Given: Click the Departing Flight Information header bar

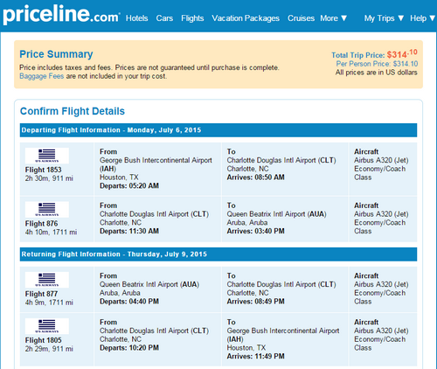Looking at the screenshot, I should click(x=218, y=130).
